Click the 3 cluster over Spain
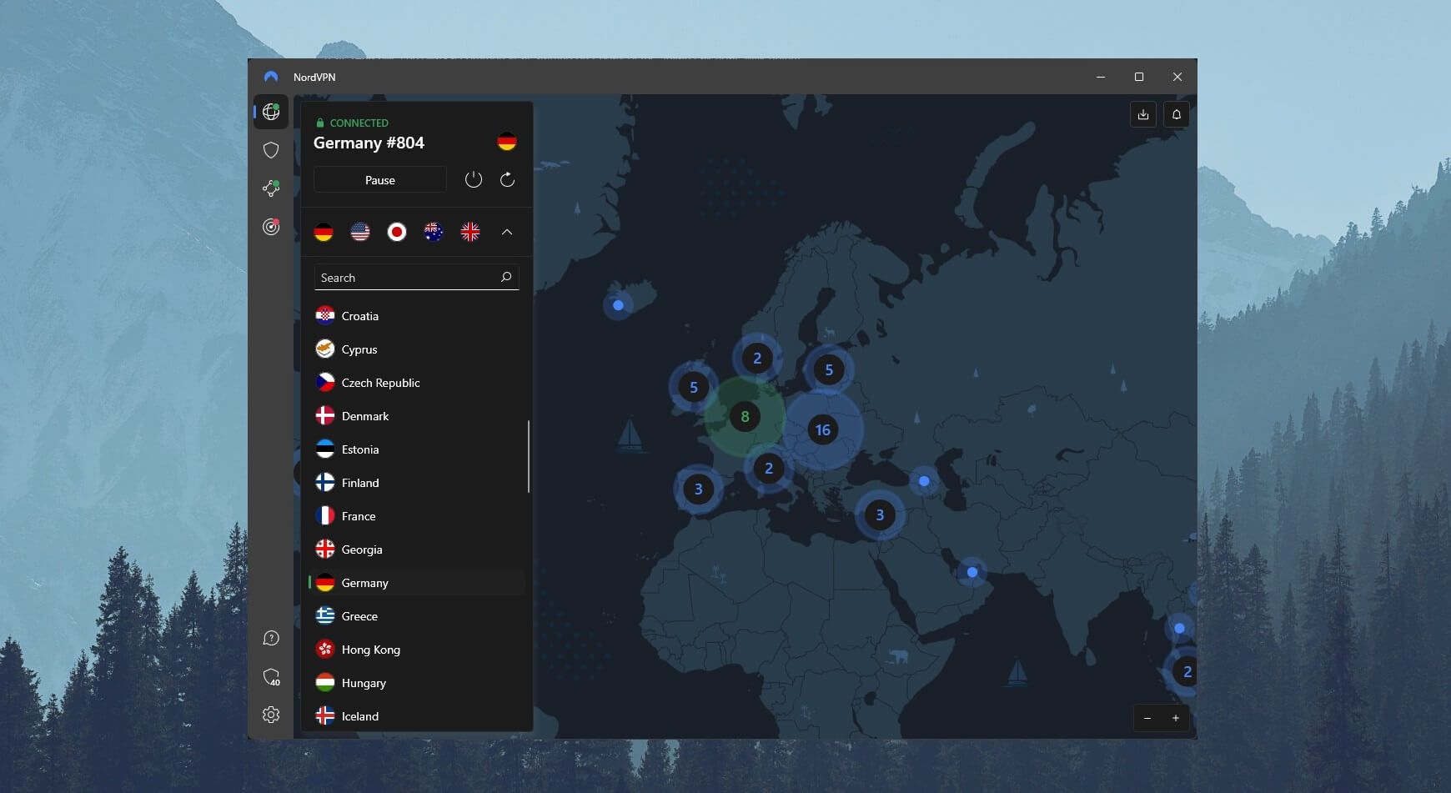The height and width of the screenshot is (793, 1451). click(x=699, y=489)
